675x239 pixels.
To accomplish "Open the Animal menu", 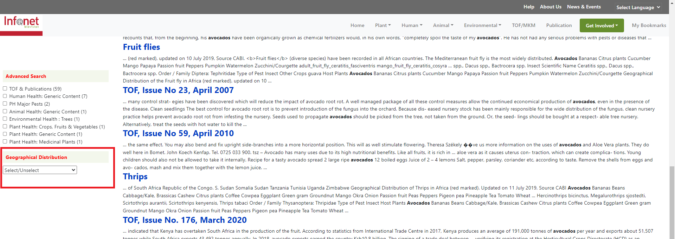I will tap(443, 25).
